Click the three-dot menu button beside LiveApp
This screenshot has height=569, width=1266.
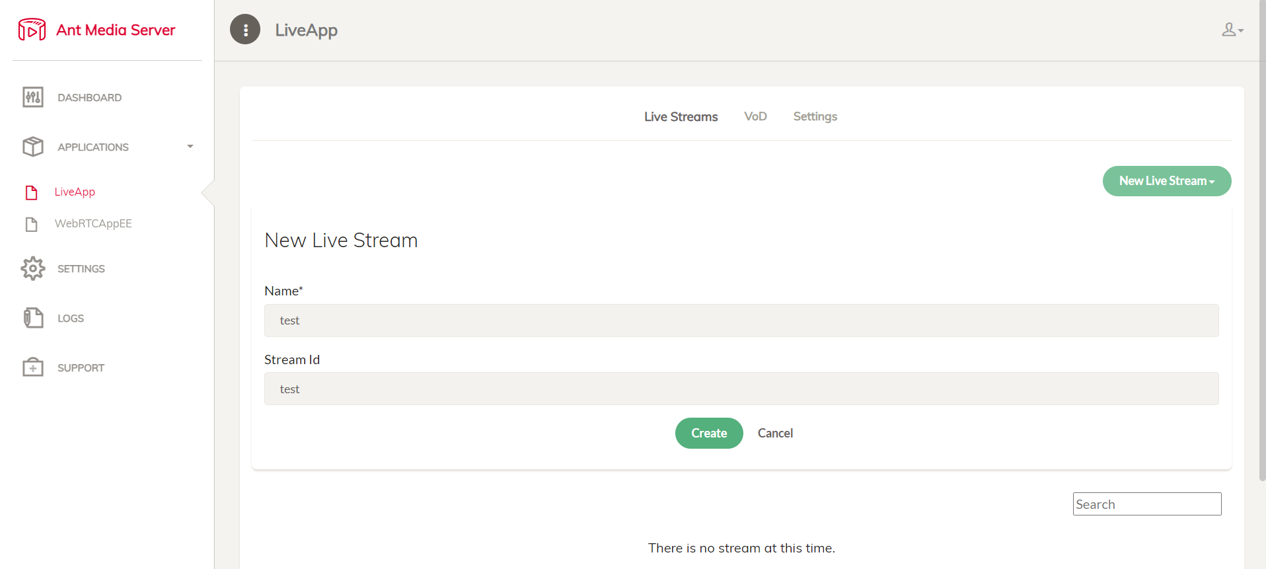pos(245,30)
